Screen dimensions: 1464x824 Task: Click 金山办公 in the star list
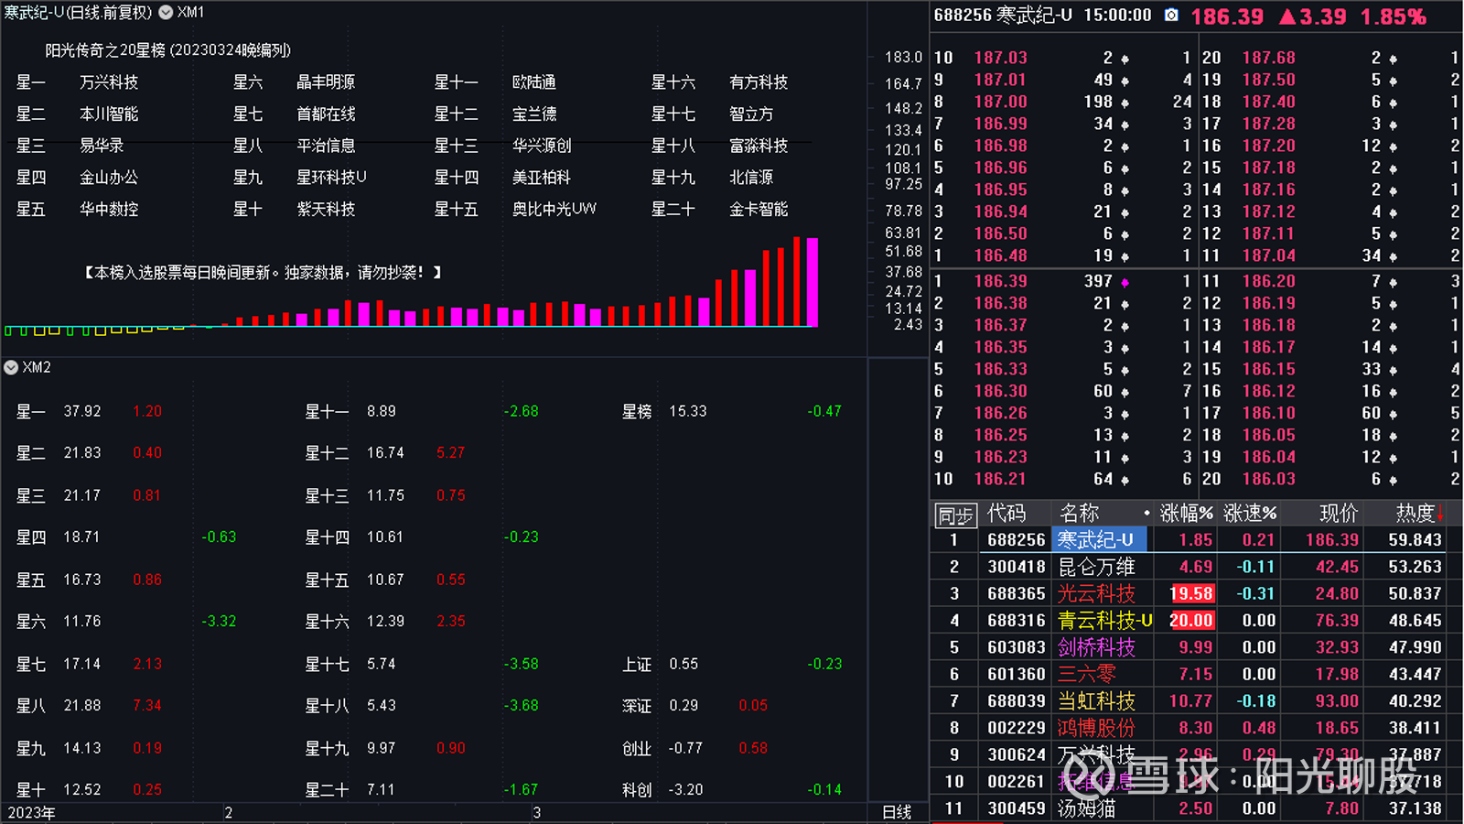(x=109, y=178)
